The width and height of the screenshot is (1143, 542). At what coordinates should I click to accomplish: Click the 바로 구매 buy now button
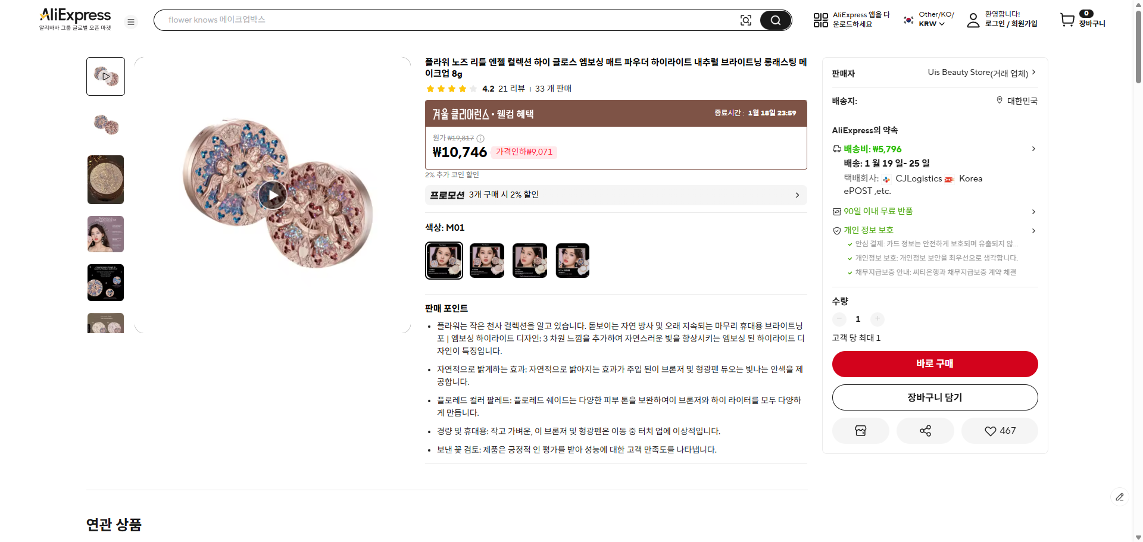[935, 364]
